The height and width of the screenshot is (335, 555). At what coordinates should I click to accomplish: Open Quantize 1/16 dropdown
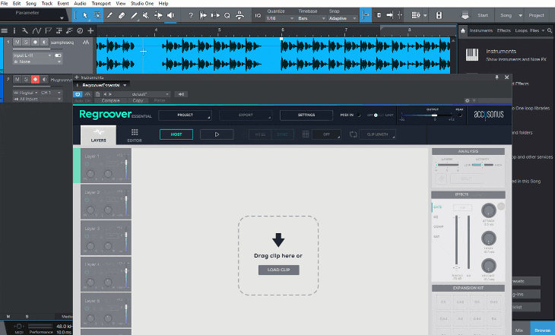pos(280,18)
